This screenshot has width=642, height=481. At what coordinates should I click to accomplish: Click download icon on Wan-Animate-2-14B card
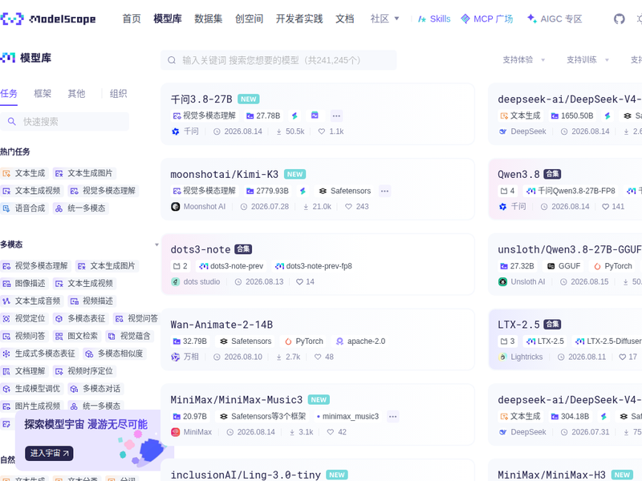[x=278, y=357]
